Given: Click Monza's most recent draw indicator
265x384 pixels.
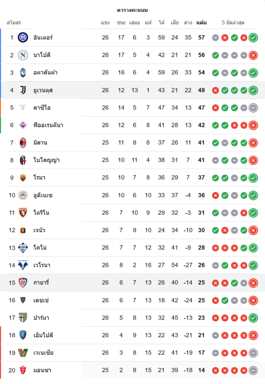Looking at the screenshot, I should [253, 371].
